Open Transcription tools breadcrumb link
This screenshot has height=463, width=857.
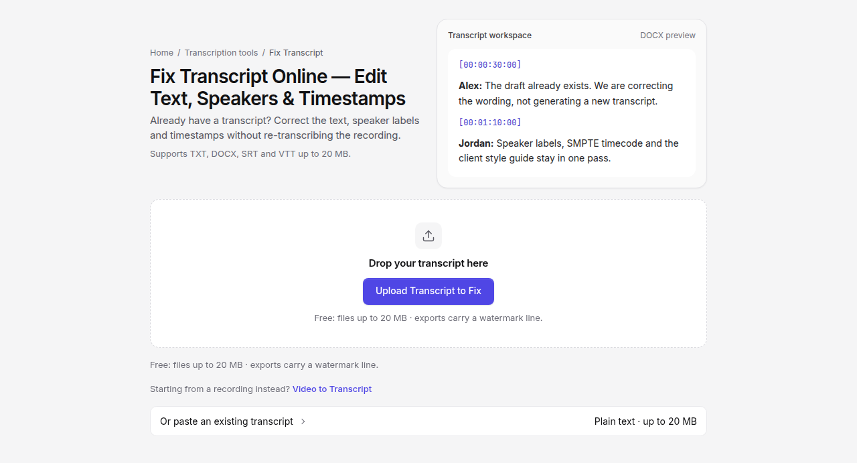(221, 53)
